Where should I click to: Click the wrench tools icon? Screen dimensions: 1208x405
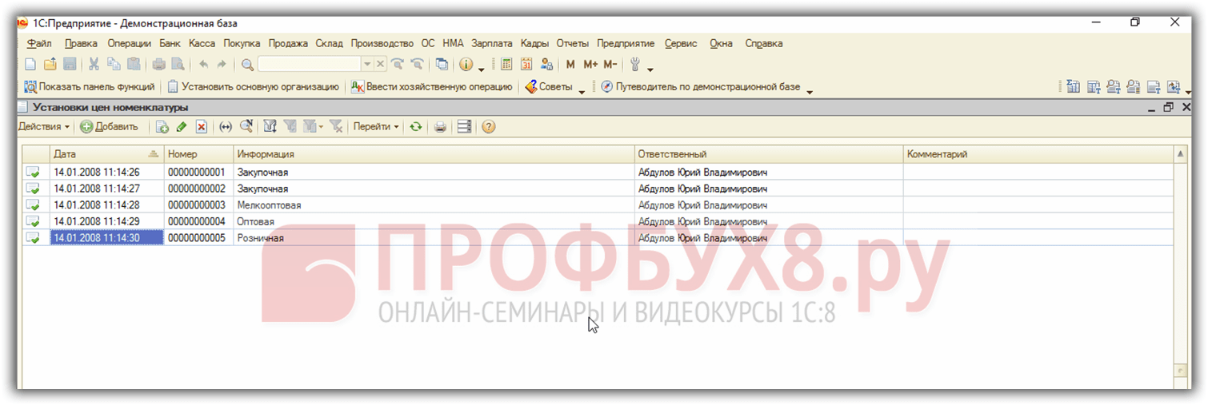[635, 65]
